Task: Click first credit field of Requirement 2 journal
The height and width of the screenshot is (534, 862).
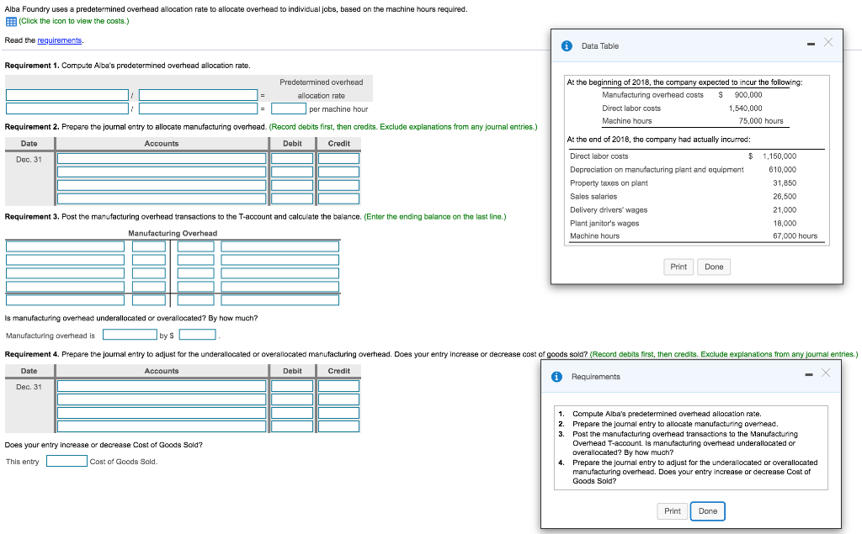Action: pos(338,159)
